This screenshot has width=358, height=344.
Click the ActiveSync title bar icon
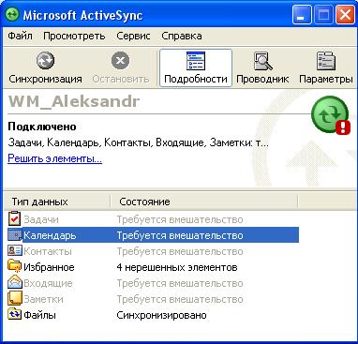pyautogui.click(x=12, y=15)
